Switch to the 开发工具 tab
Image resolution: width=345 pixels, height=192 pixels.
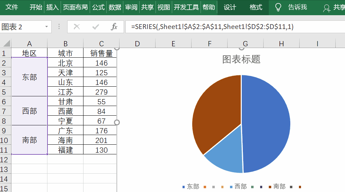tap(186, 7)
